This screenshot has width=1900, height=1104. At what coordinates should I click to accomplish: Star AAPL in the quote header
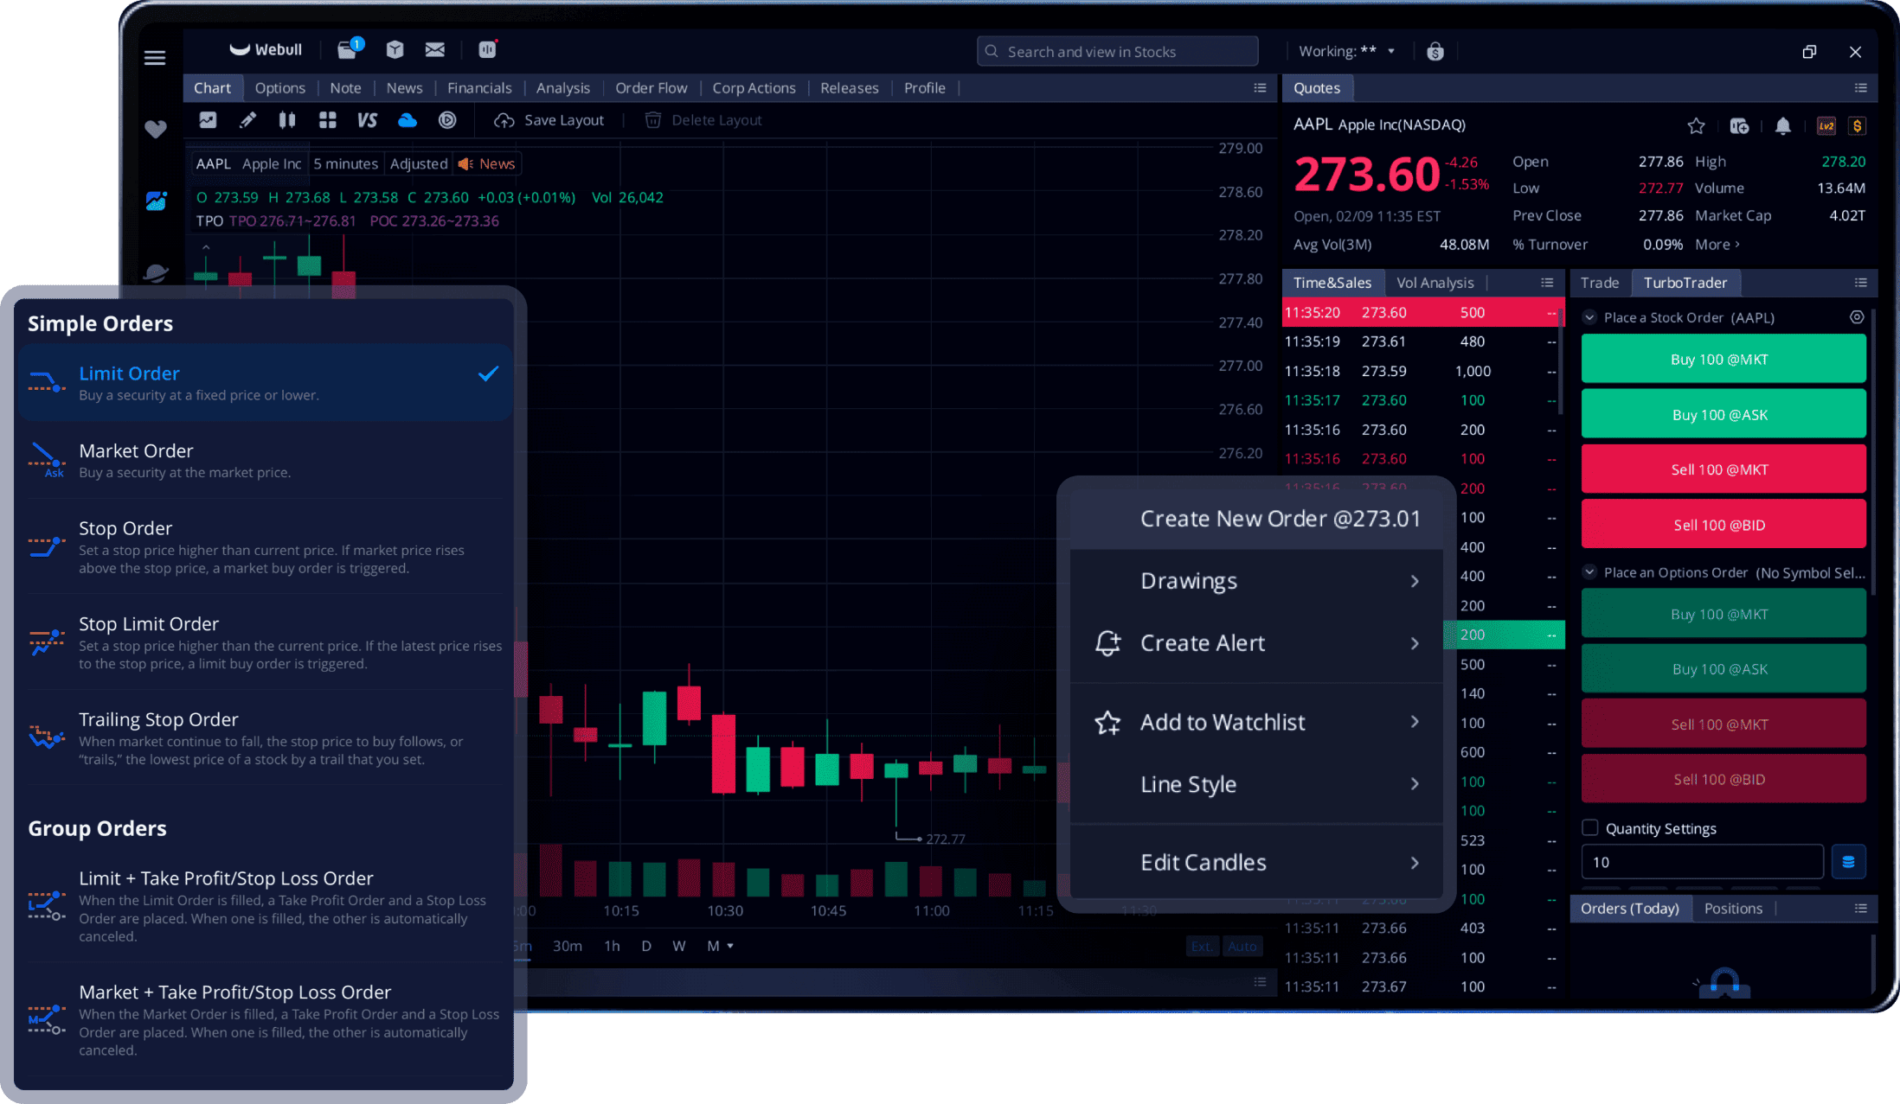click(x=1696, y=126)
